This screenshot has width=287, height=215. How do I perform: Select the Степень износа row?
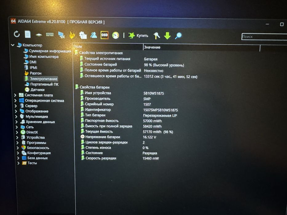pyautogui.click(x=98, y=147)
